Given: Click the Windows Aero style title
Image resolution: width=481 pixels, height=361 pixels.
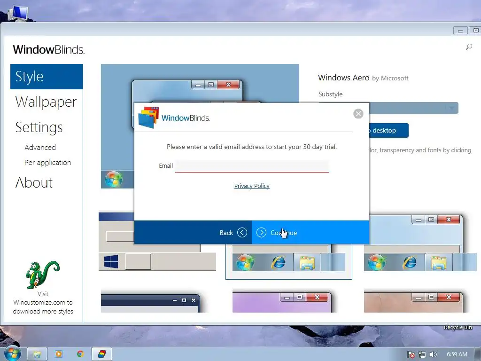Looking at the screenshot, I should tap(343, 78).
